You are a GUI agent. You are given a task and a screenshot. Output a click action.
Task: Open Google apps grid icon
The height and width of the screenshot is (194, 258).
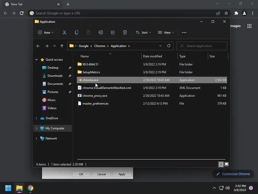[249, 26]
